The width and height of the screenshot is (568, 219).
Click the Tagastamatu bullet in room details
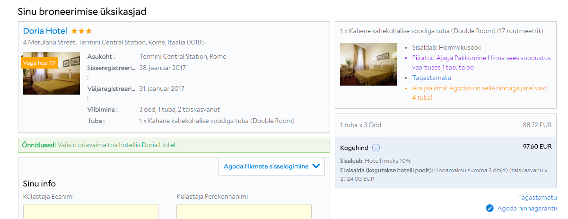tap(431, 78)
